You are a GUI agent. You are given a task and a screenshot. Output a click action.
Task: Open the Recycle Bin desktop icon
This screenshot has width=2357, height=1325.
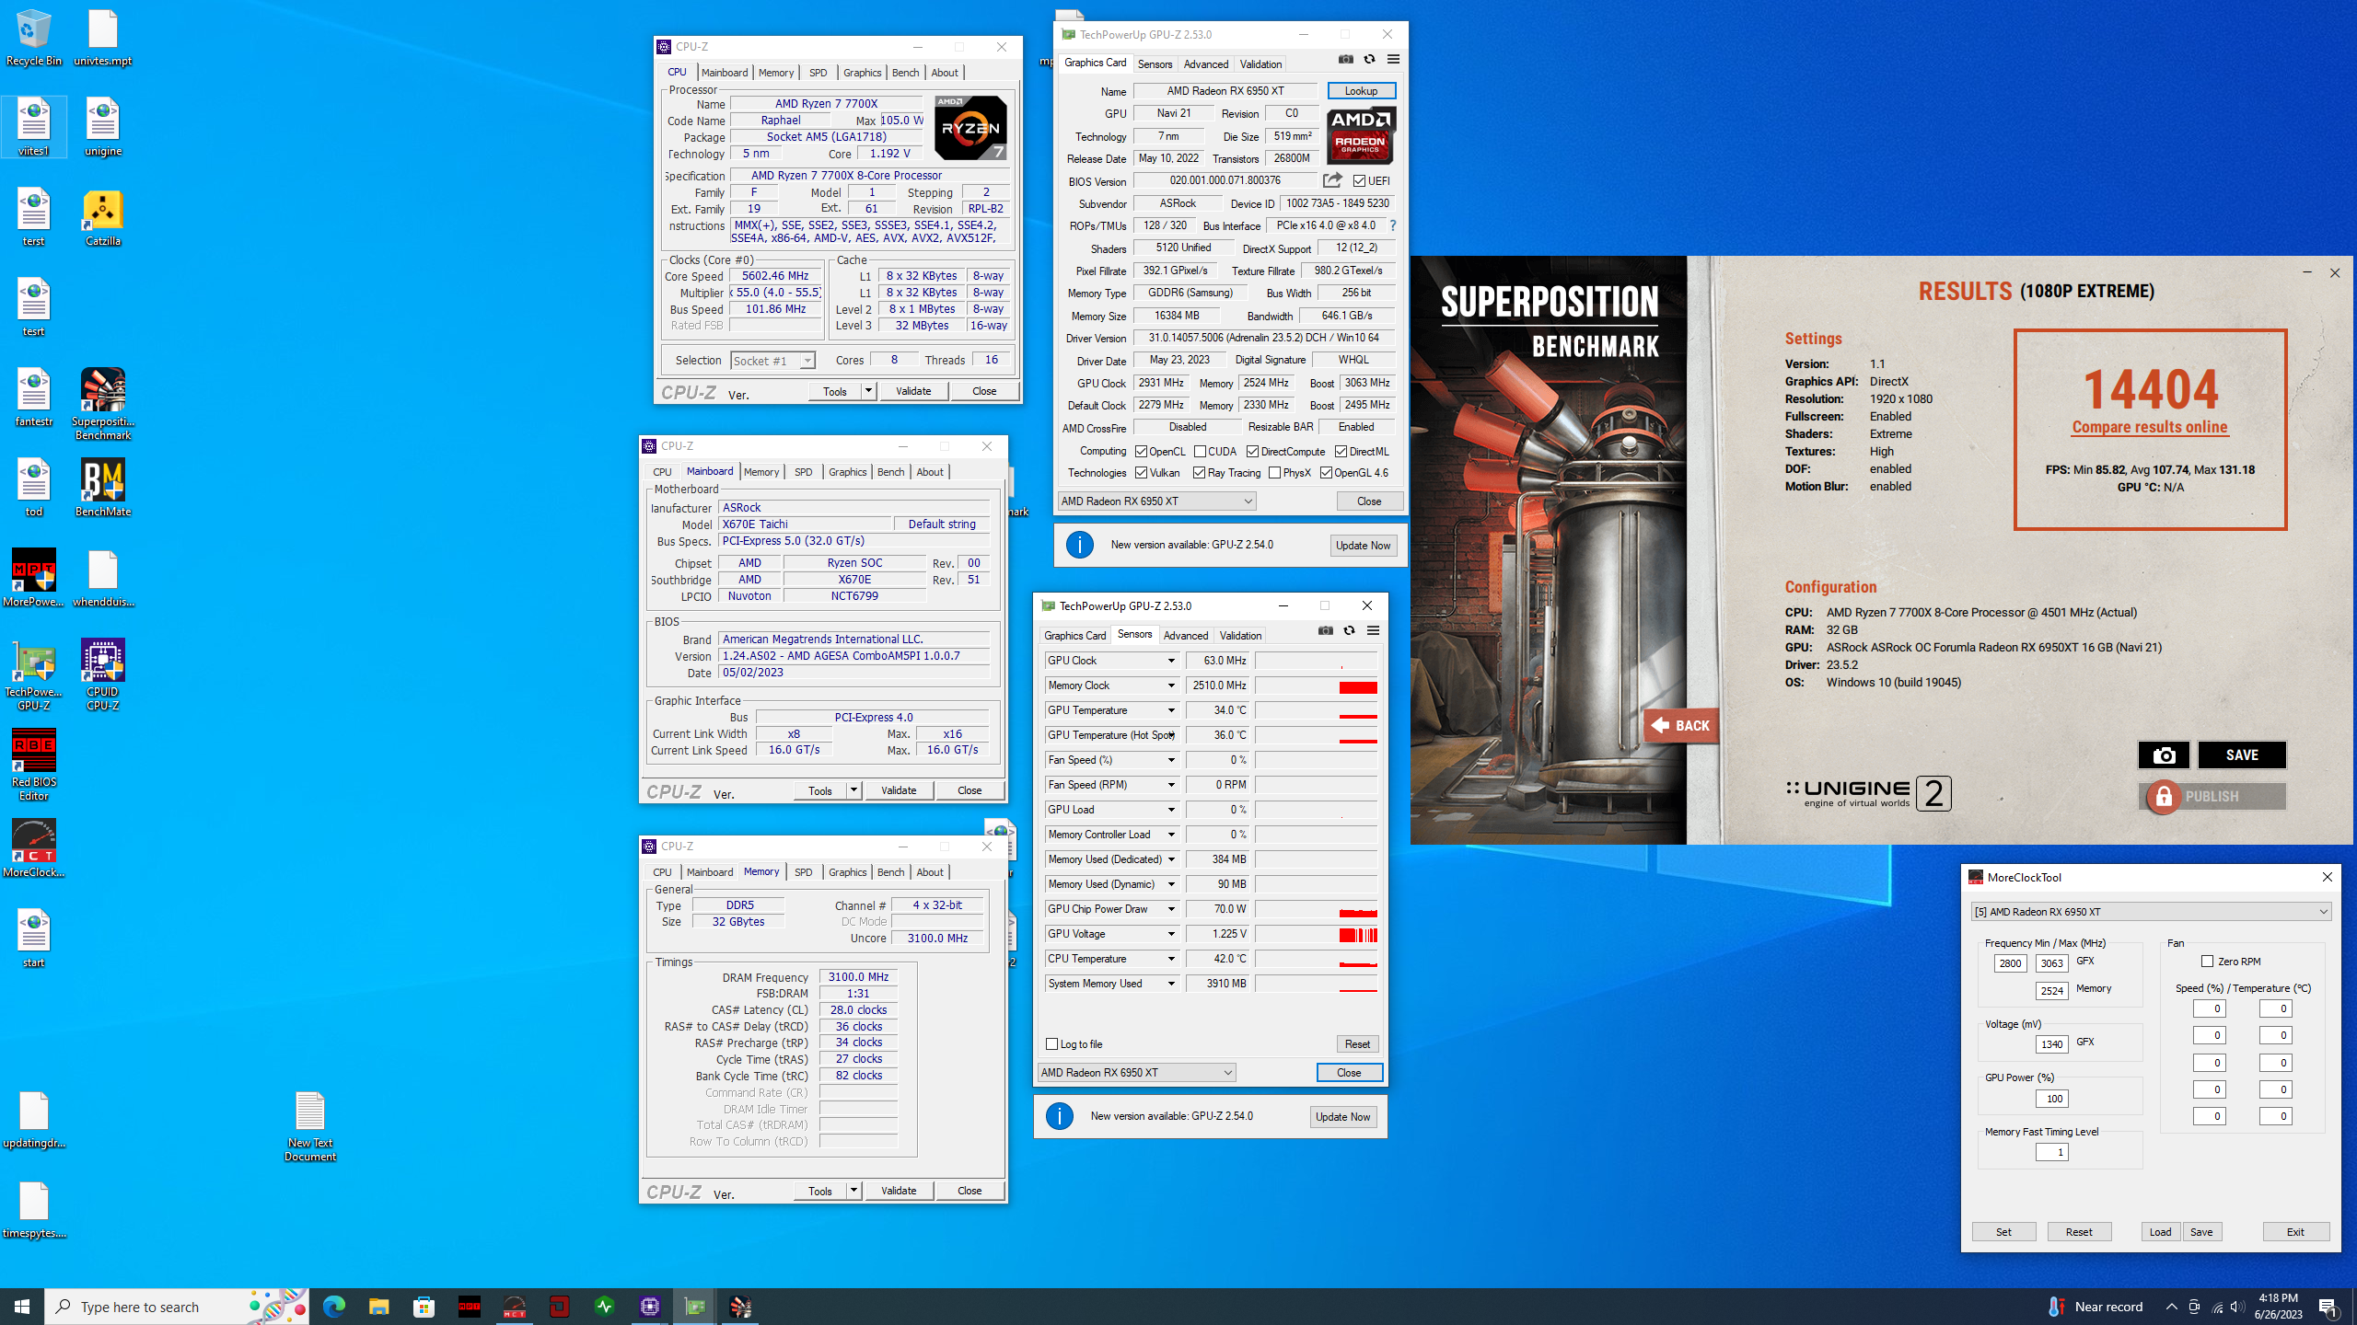tap(34, 38)
